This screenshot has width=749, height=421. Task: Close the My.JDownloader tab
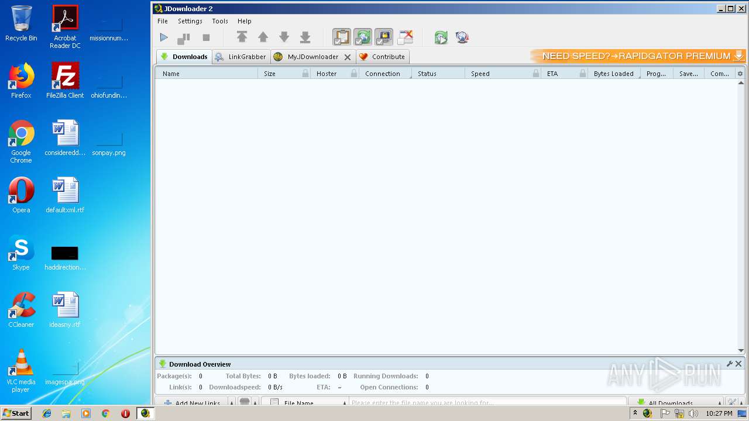(347, 57)
